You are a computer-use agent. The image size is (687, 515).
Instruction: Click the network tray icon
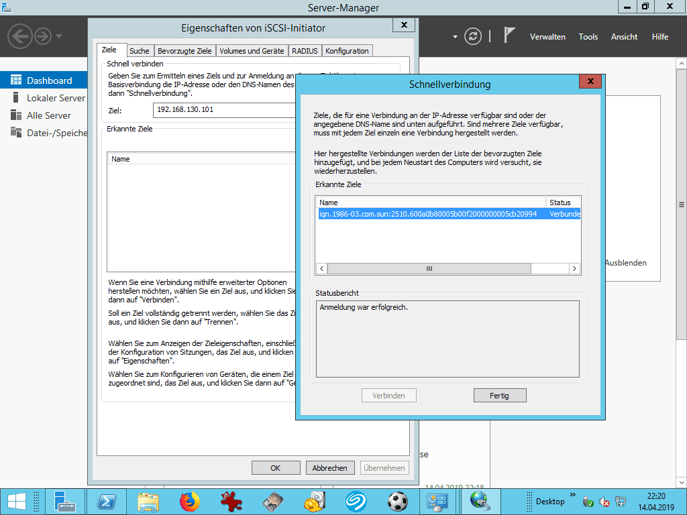click(x=621, y=502)
